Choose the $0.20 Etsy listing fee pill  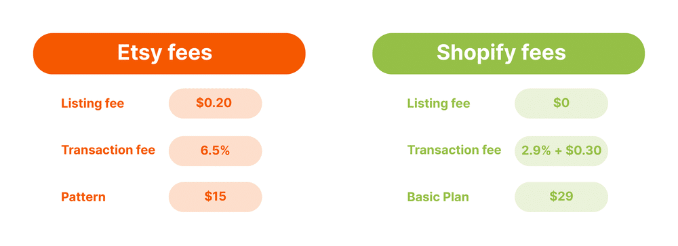click(x=216, y=103)
